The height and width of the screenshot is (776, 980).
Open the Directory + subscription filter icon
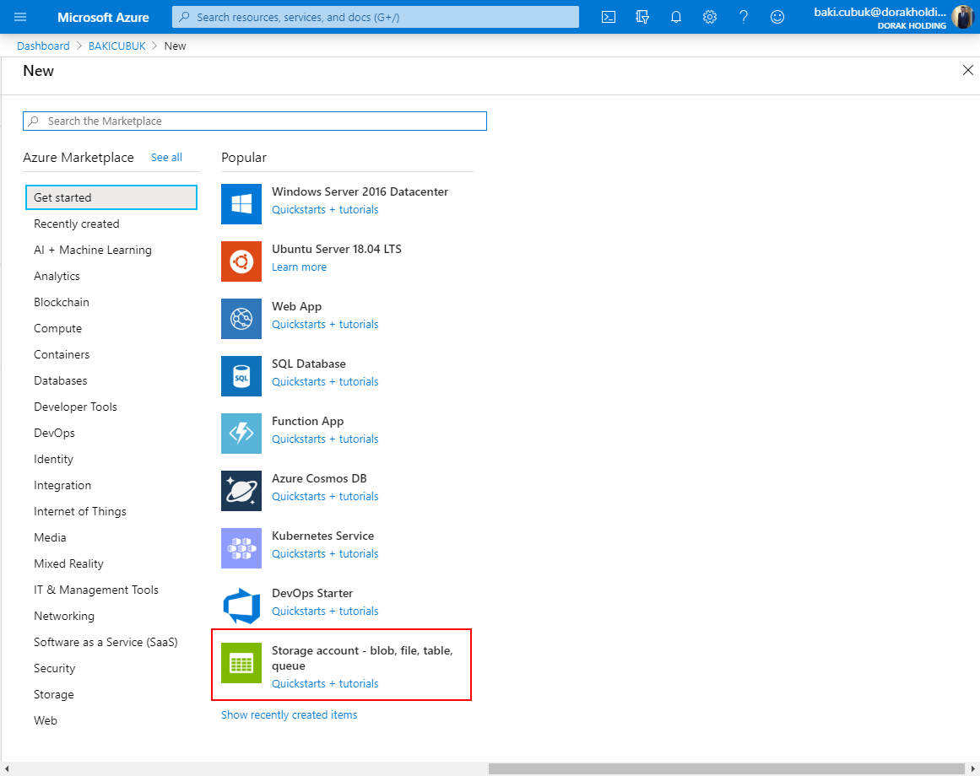(x=642, y=17)
